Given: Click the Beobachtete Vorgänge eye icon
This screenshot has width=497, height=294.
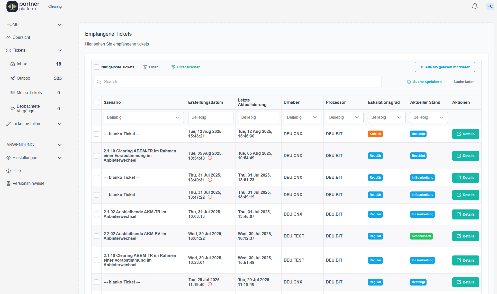Looking at the screenshot, I should (x=12, y=109).
